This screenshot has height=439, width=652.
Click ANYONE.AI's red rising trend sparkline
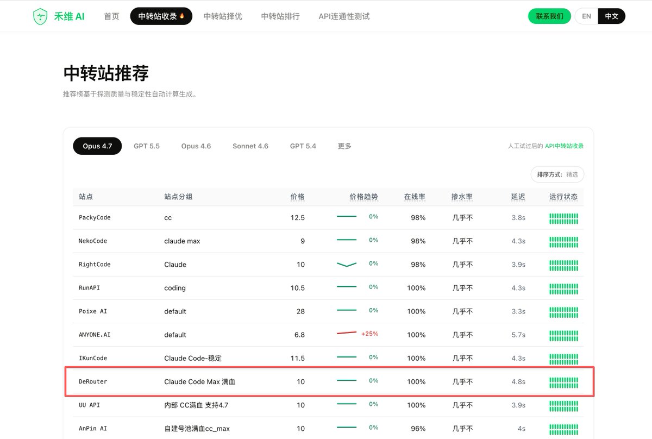(x=347, y=333)
